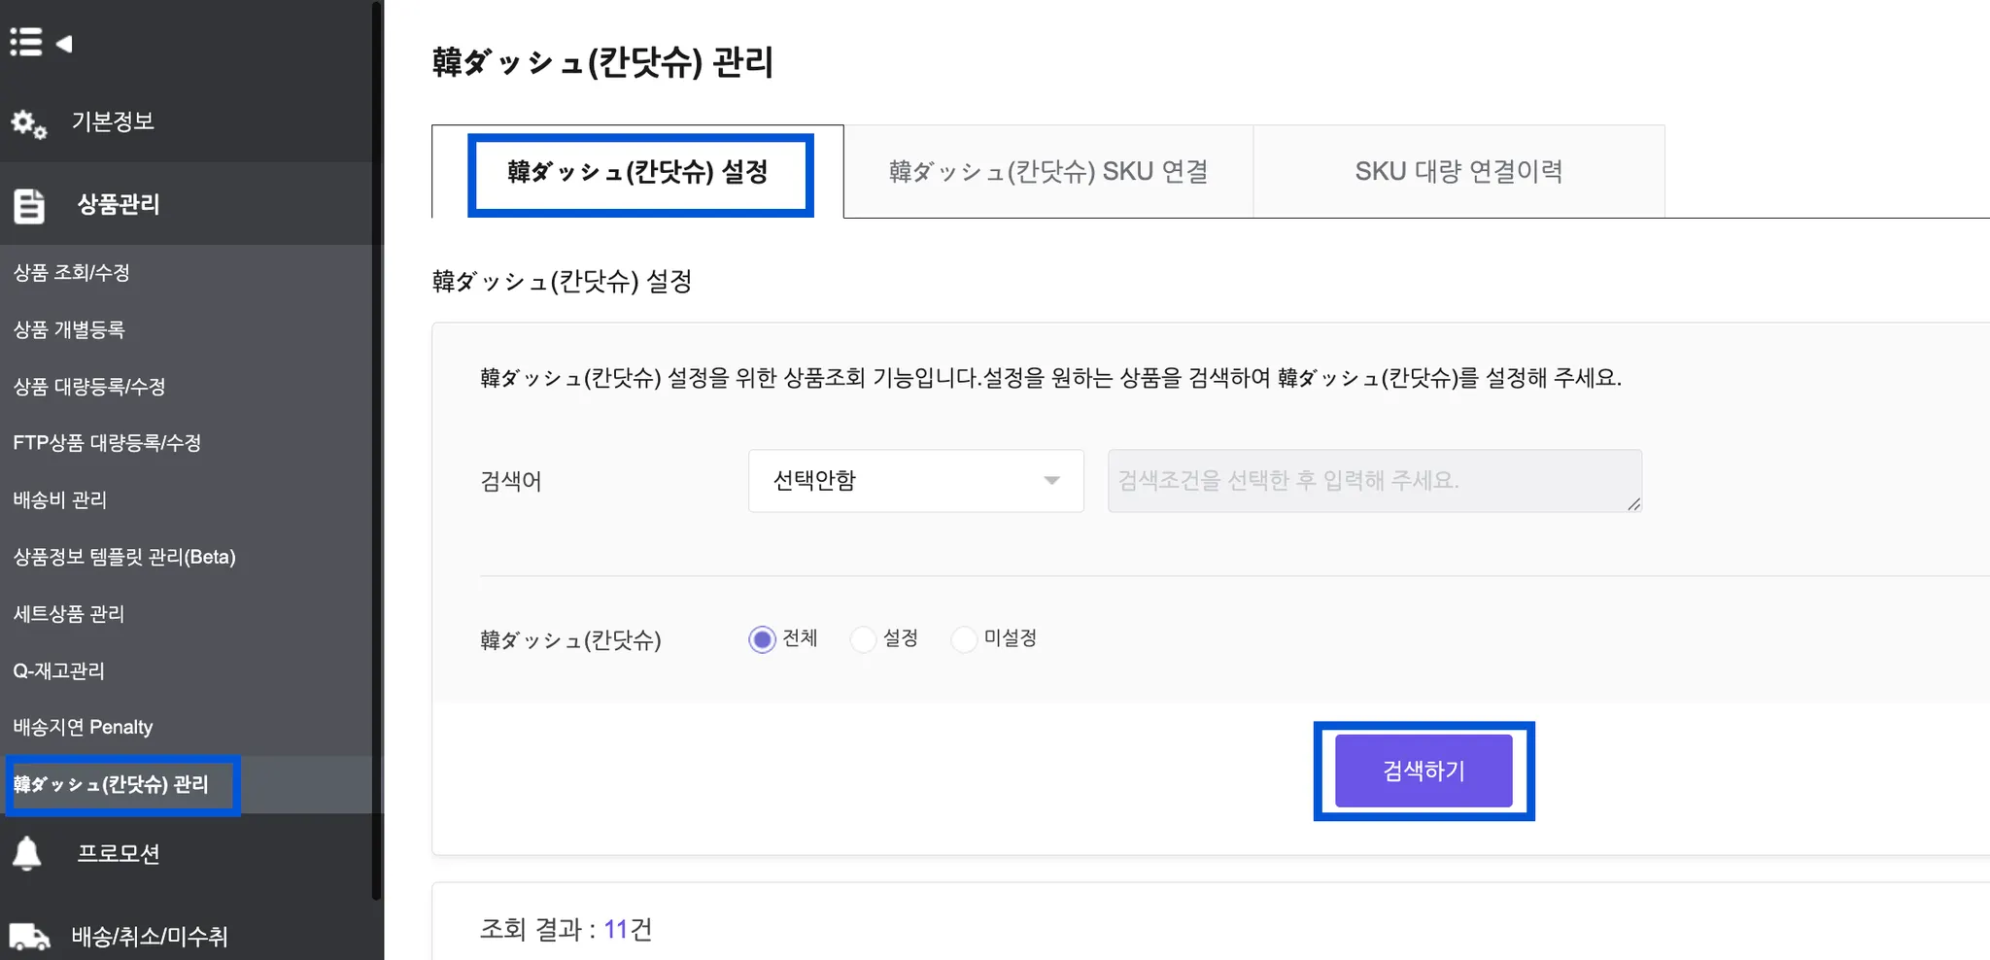Collapse sidebar with the left arrow icon

point(64,44)
